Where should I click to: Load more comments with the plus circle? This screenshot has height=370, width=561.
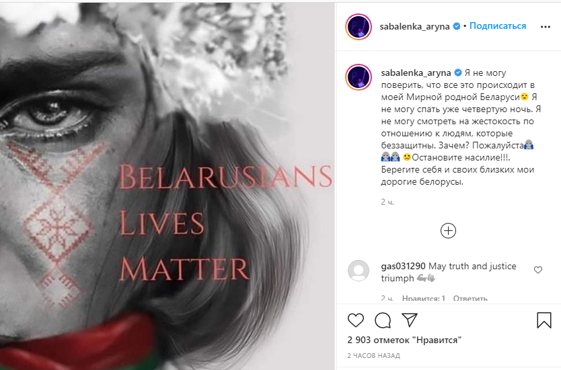tap(448, 231)
